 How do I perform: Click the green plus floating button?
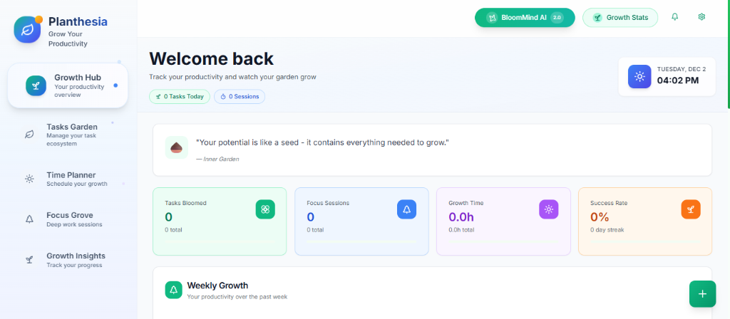point(702,293)
